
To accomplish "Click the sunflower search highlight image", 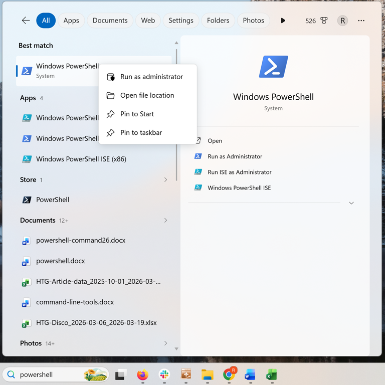I will [96, 374].
